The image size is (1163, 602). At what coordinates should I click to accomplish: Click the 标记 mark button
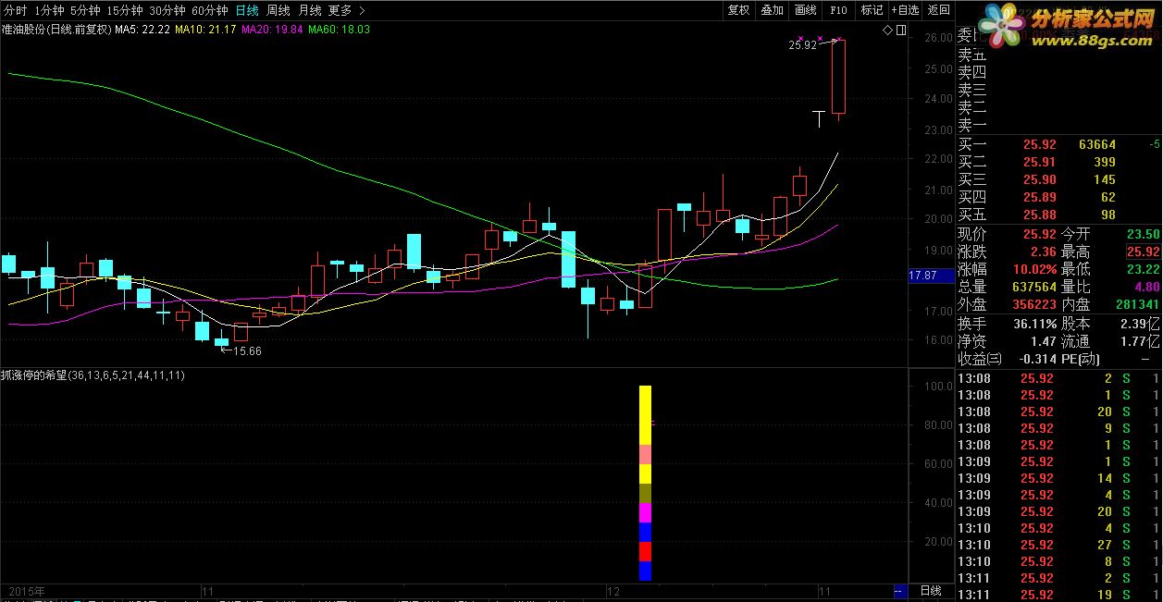click(x=872, y=10)
